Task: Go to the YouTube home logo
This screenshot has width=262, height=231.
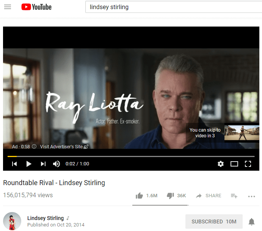Action: click(36, 7)
